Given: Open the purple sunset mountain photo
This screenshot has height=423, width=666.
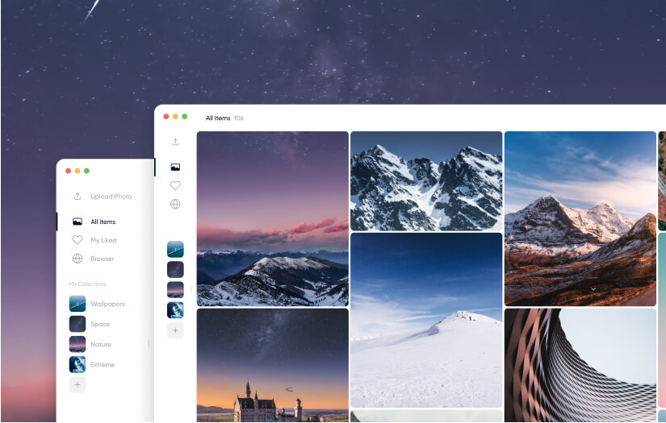Looking at the screenshot, I should pyautogui.click(x=273, y=218).
